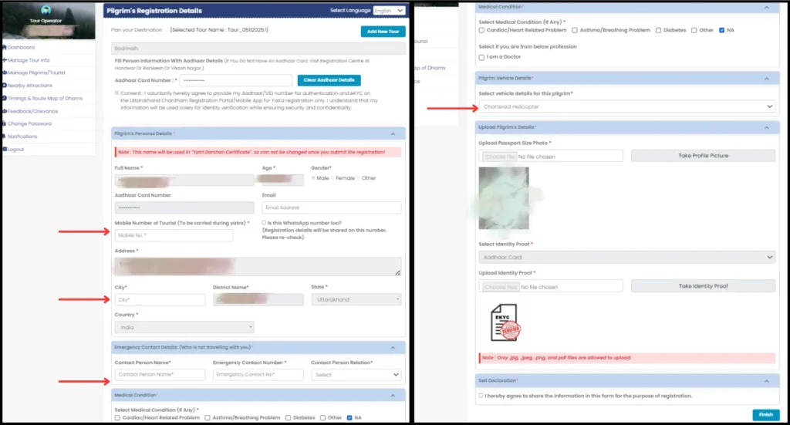
Task: Click the Nearby Attractions sidebar icon
Action: (x=4, y=85)
